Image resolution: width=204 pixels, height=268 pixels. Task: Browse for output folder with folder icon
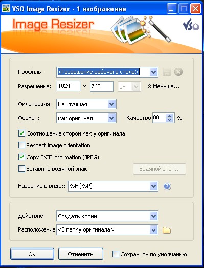167,230
